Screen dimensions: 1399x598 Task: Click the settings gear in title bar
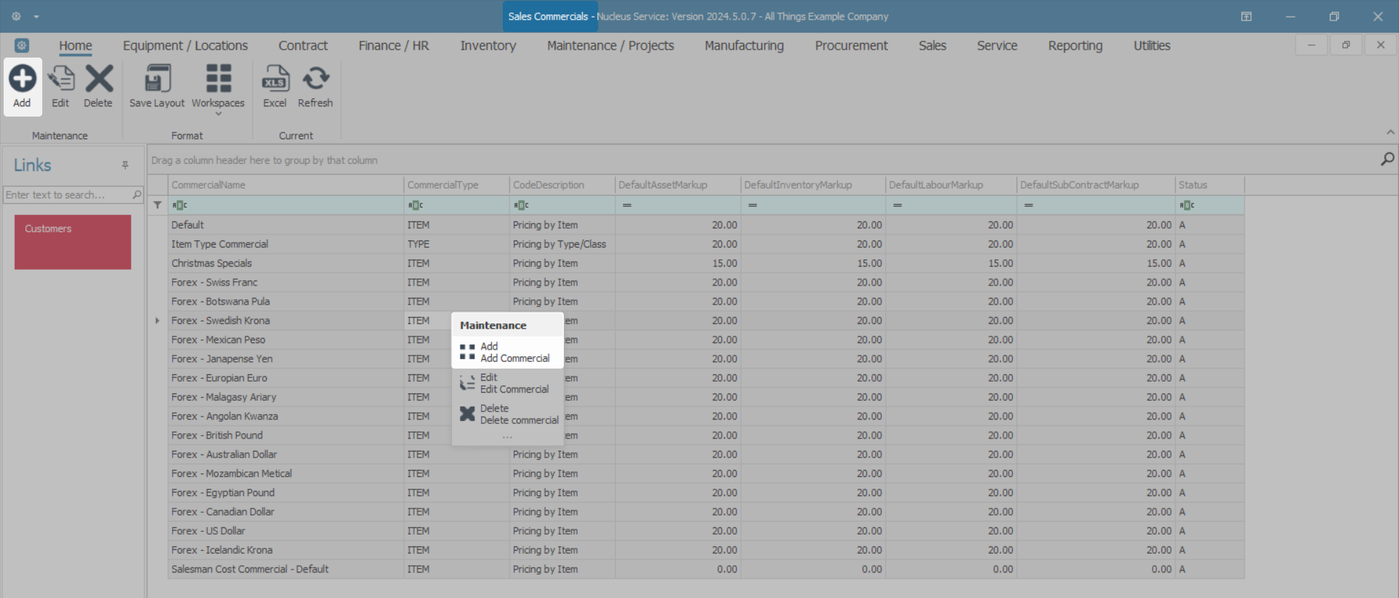(16, 16)
